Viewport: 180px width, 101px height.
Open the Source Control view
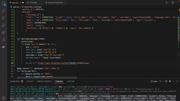pos(4,18)
